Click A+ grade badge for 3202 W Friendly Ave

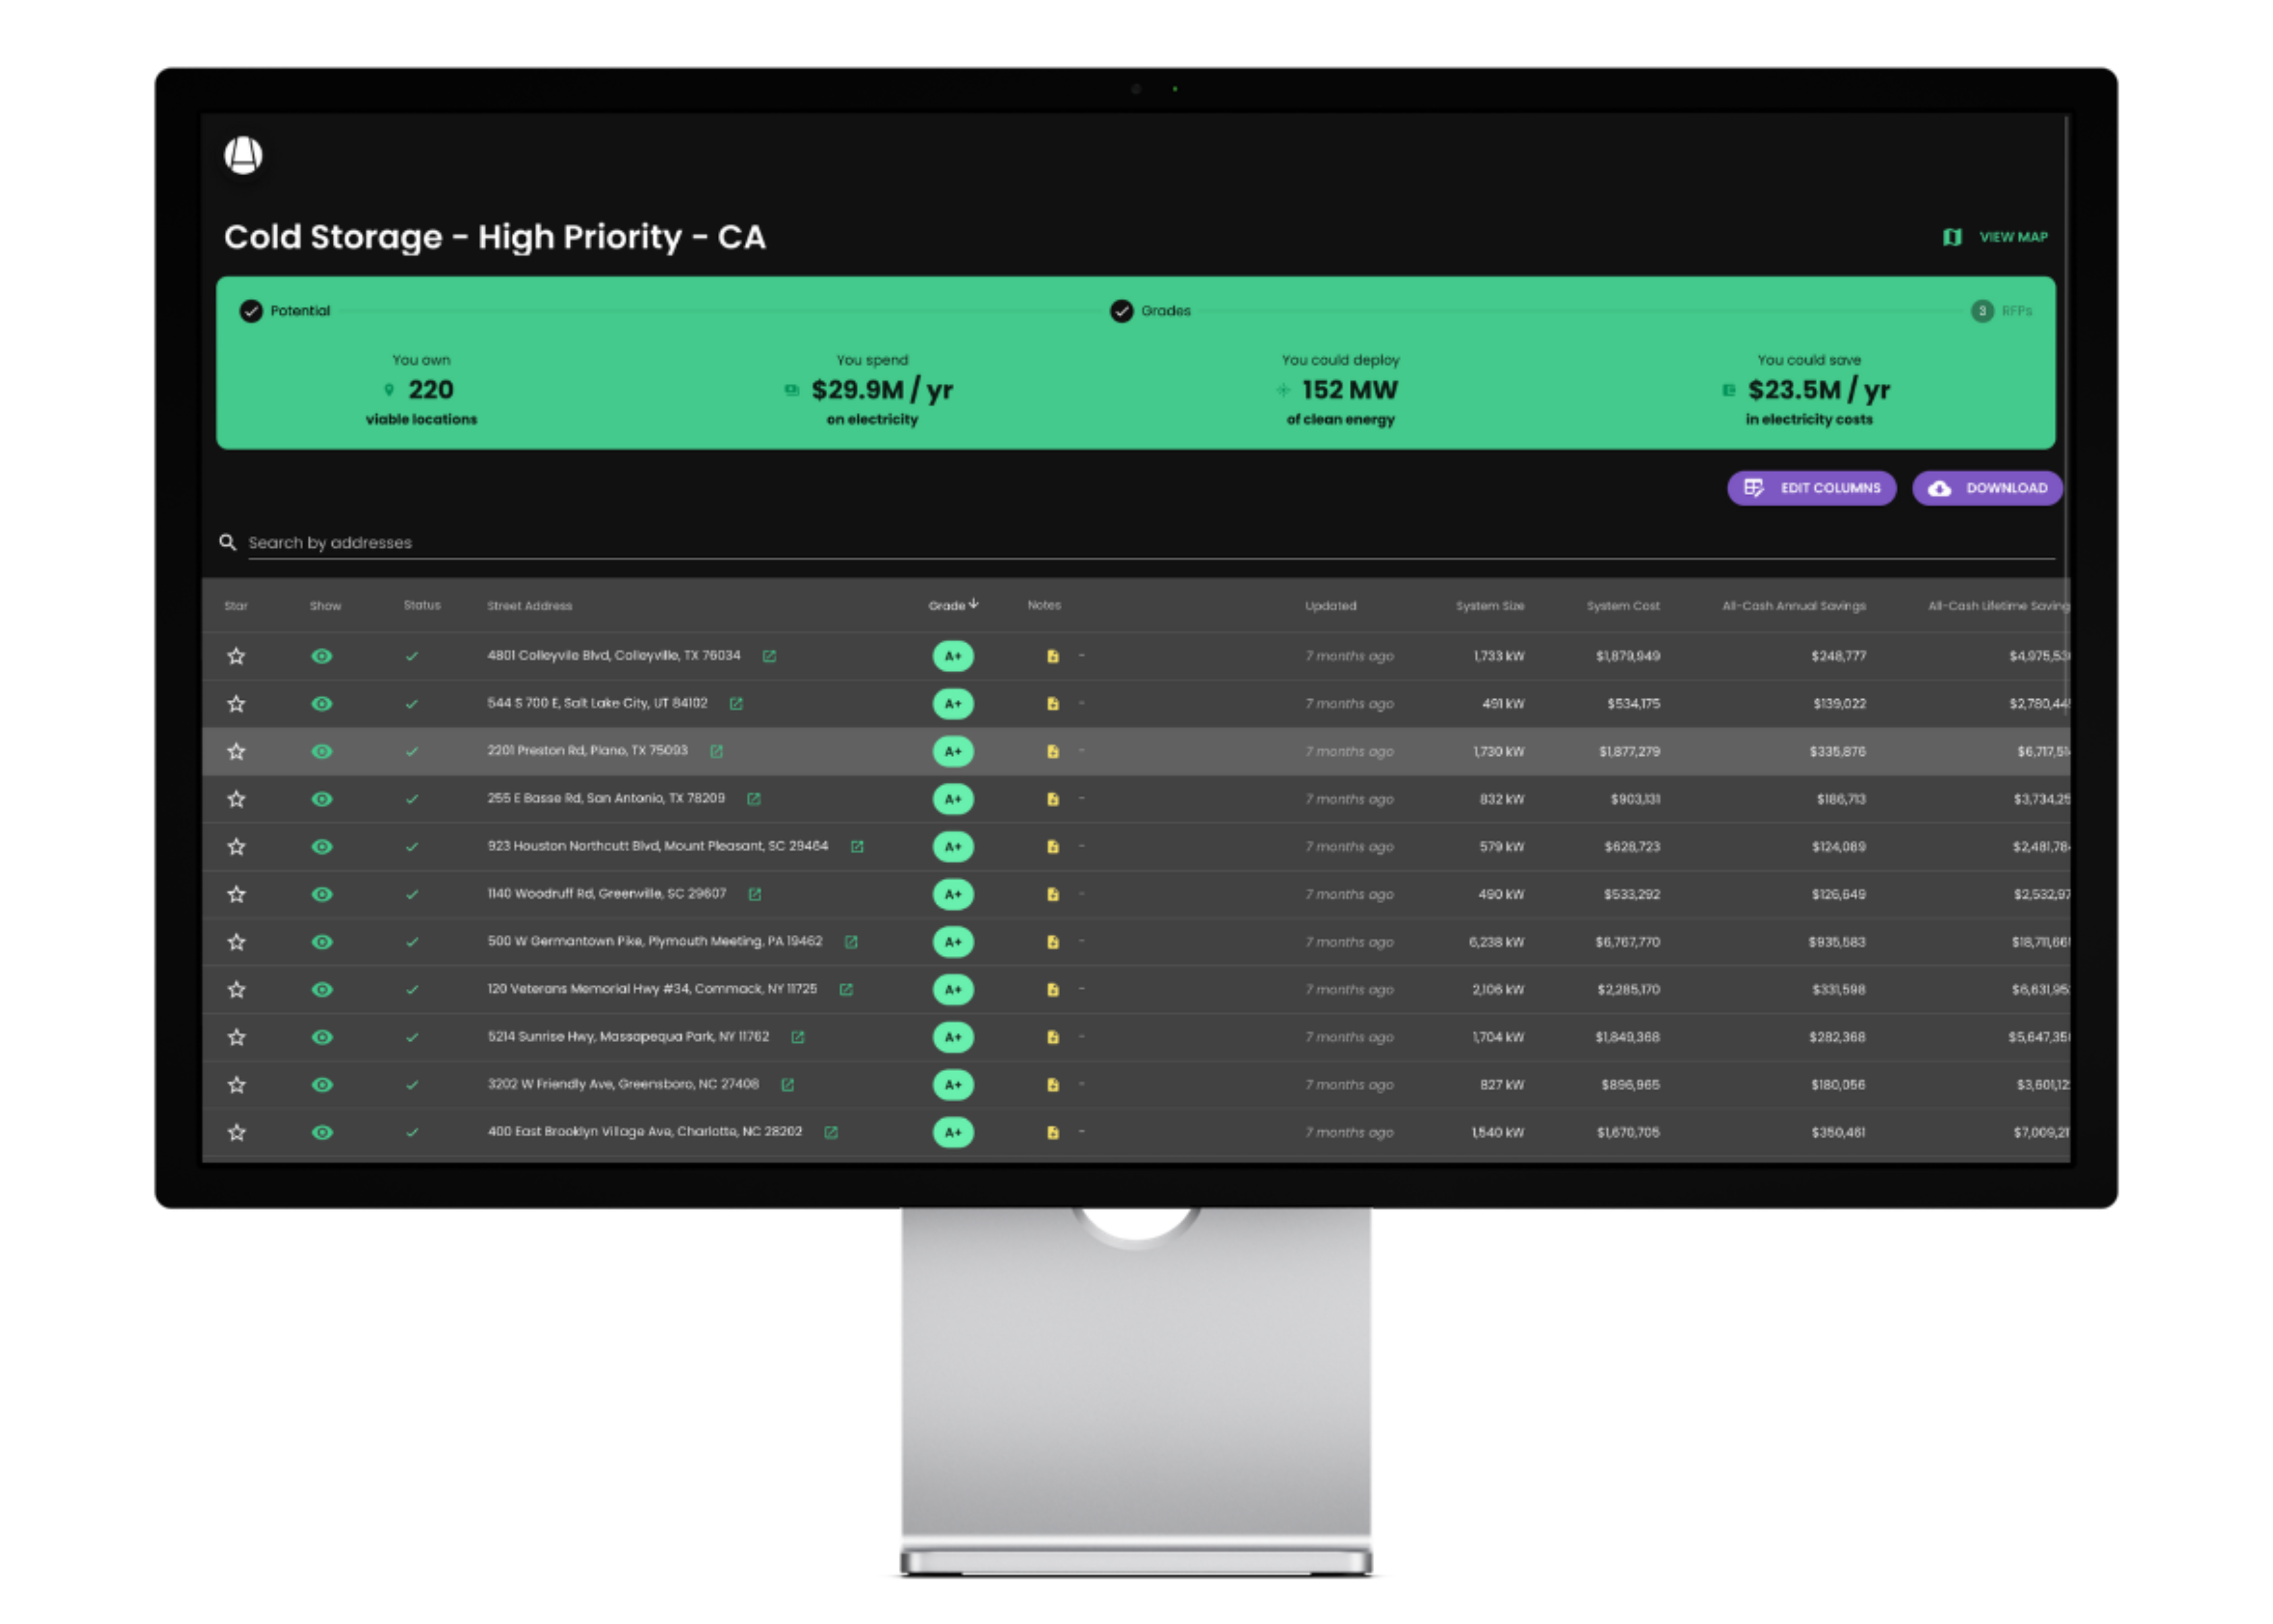[952, 1085]
